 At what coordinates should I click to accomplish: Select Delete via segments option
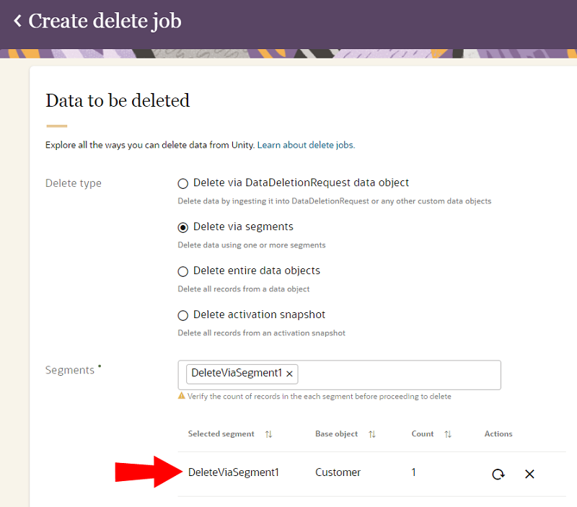[x=183, y=227]
